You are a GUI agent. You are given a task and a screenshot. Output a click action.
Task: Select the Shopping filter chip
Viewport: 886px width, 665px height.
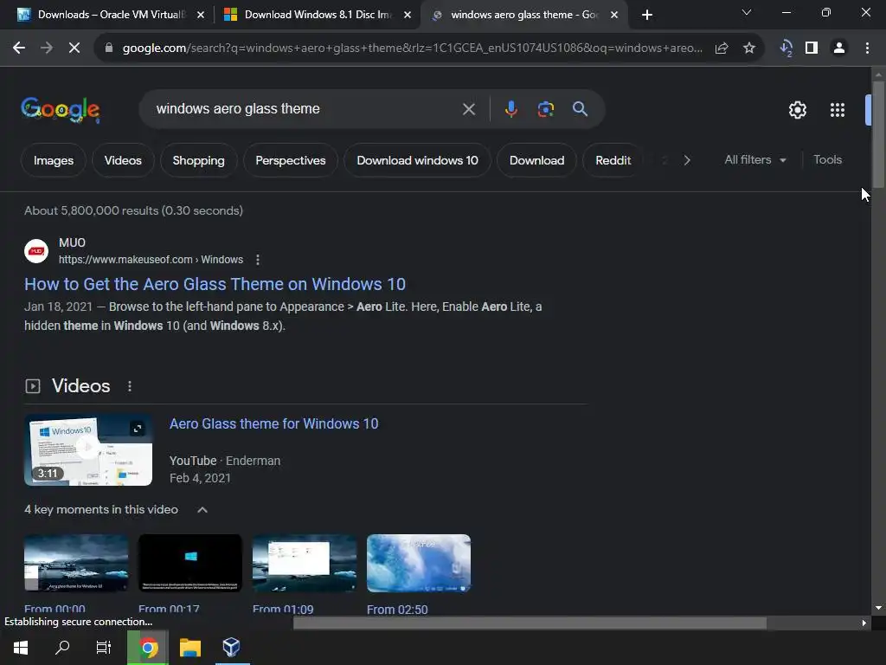click(198, 160)
